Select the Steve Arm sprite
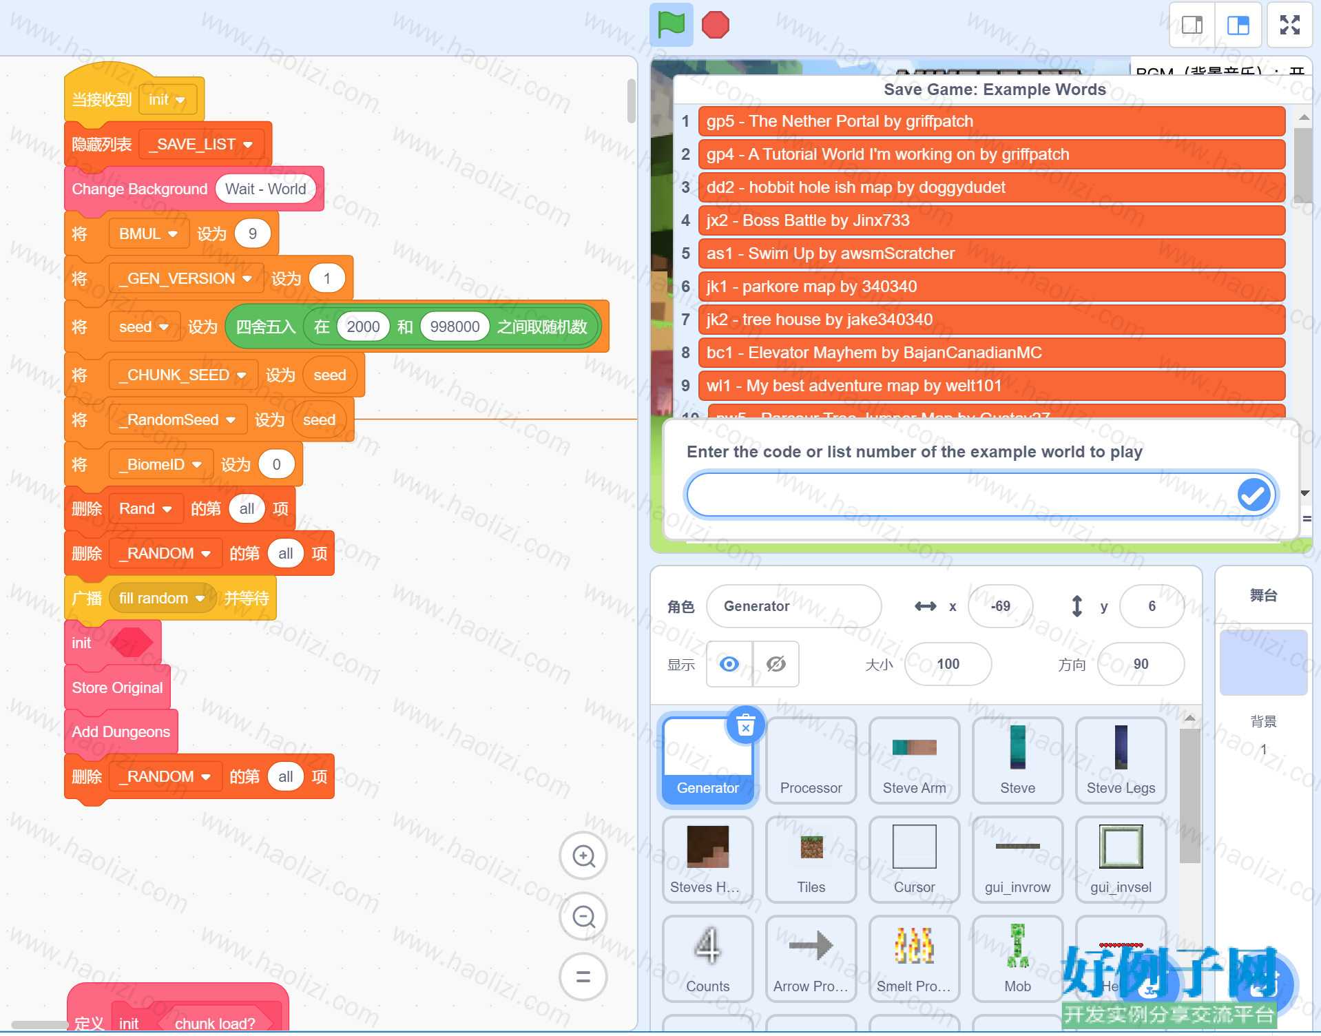Viewport: 1321px width, 1036px height. [x=914, y=760]
